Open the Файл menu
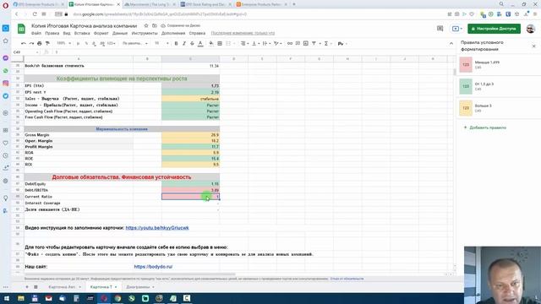Screen dimensions: 541x304 pyautogui.click(x=36, y=34)
